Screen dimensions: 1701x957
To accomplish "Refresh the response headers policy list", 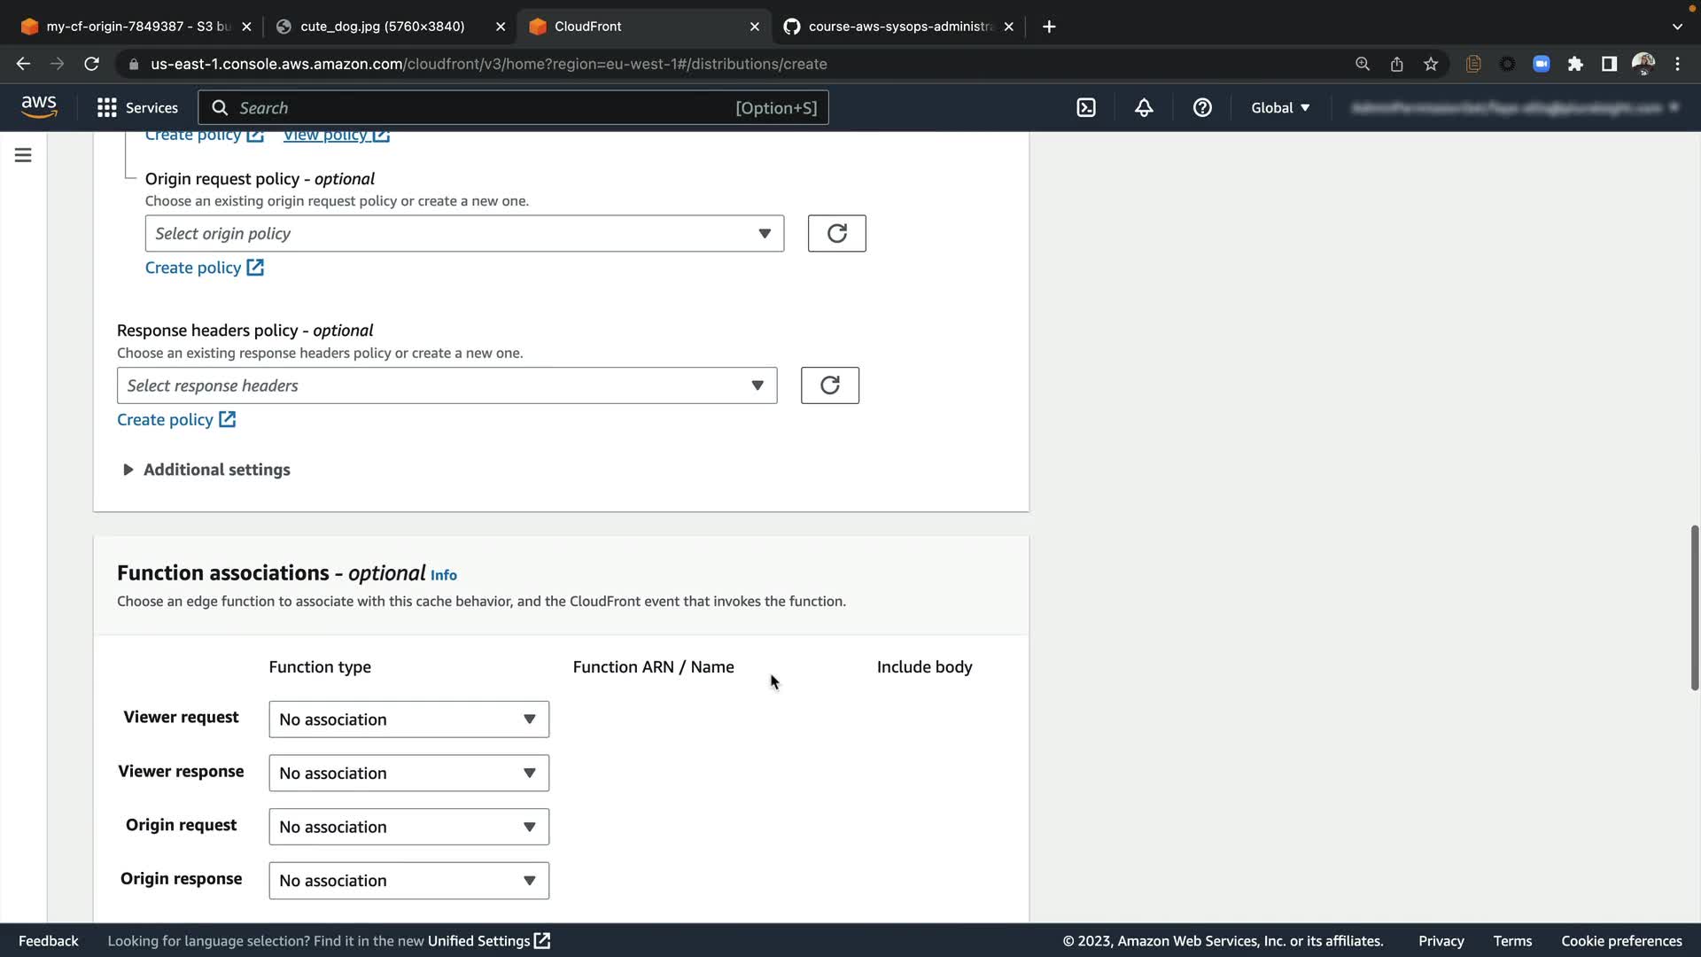I will point(829,385).
